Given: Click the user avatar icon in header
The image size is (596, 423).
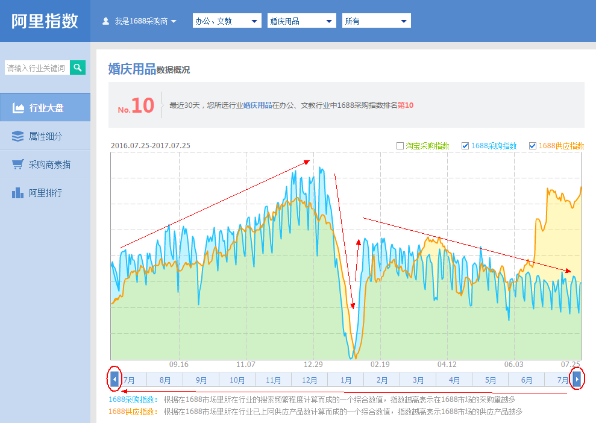Looking at the screenshot, I should pyautogui.click(x=106, y=21).
